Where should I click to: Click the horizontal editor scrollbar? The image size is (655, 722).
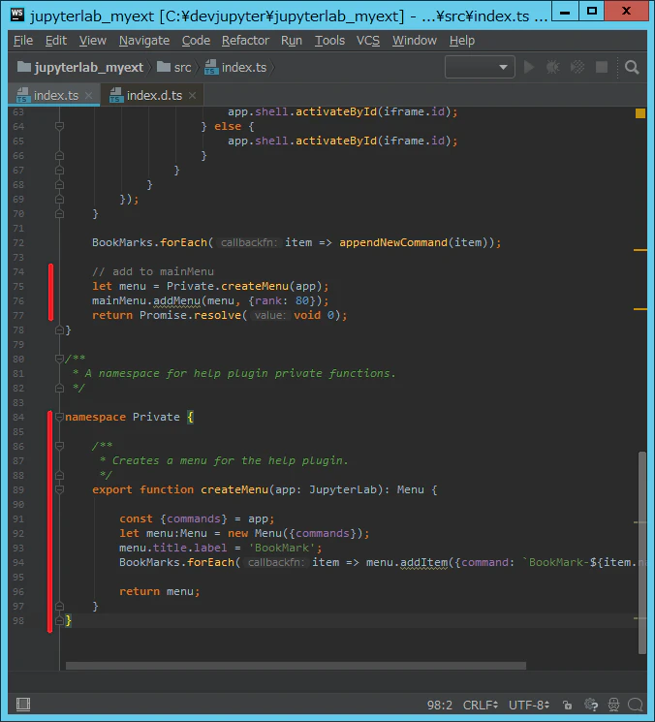296,666
